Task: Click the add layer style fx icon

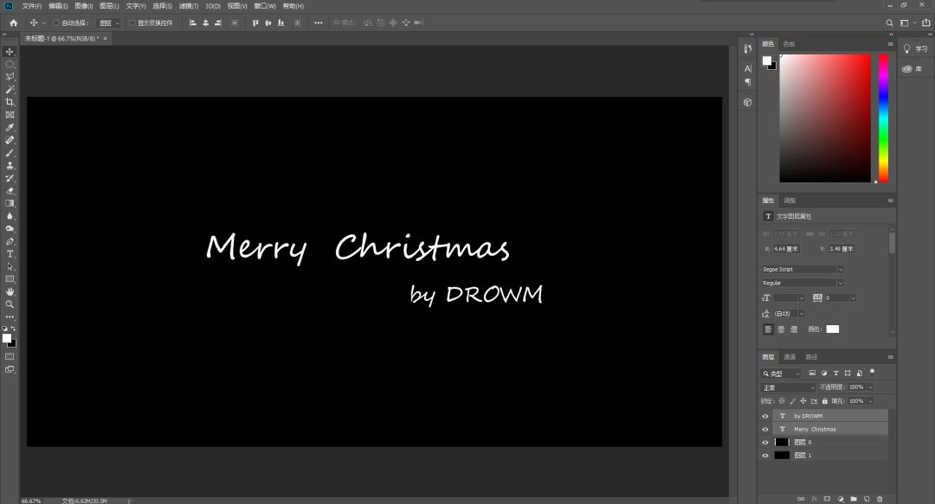Action: click(814, 499)
